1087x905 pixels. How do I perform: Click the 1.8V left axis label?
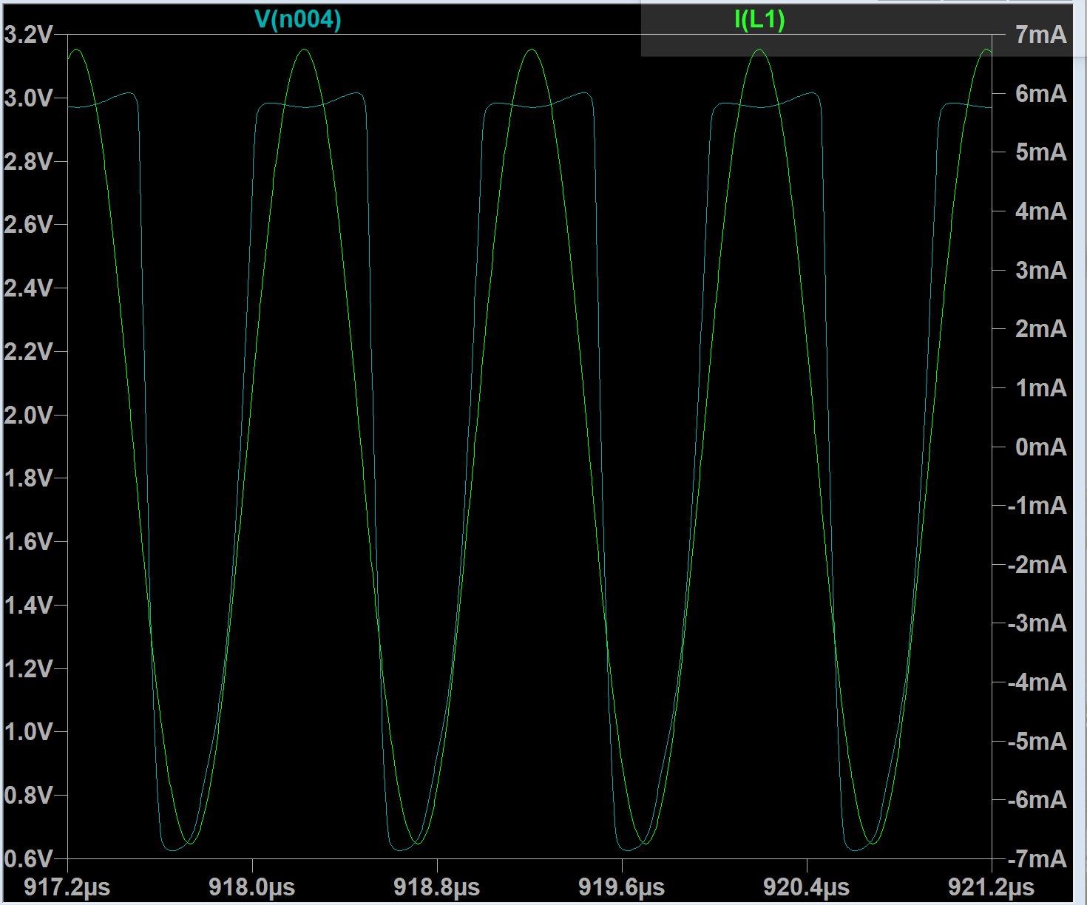click(x=28, y=478)
